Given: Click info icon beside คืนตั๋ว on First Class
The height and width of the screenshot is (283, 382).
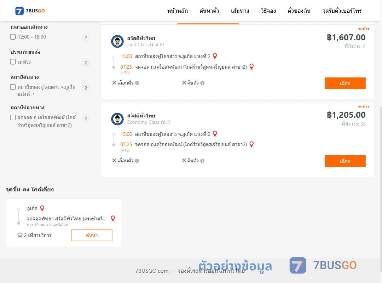Looking at the screenshot, I should pyautogui.click(x=202, y=83).
